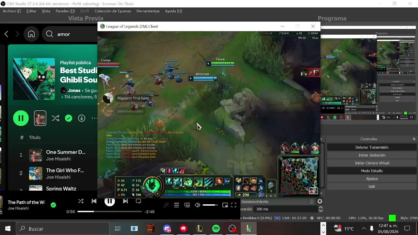Open the weather widget showing 11°C
The height and width of the screenshot is (235, 418).
[x=344, y=229]
